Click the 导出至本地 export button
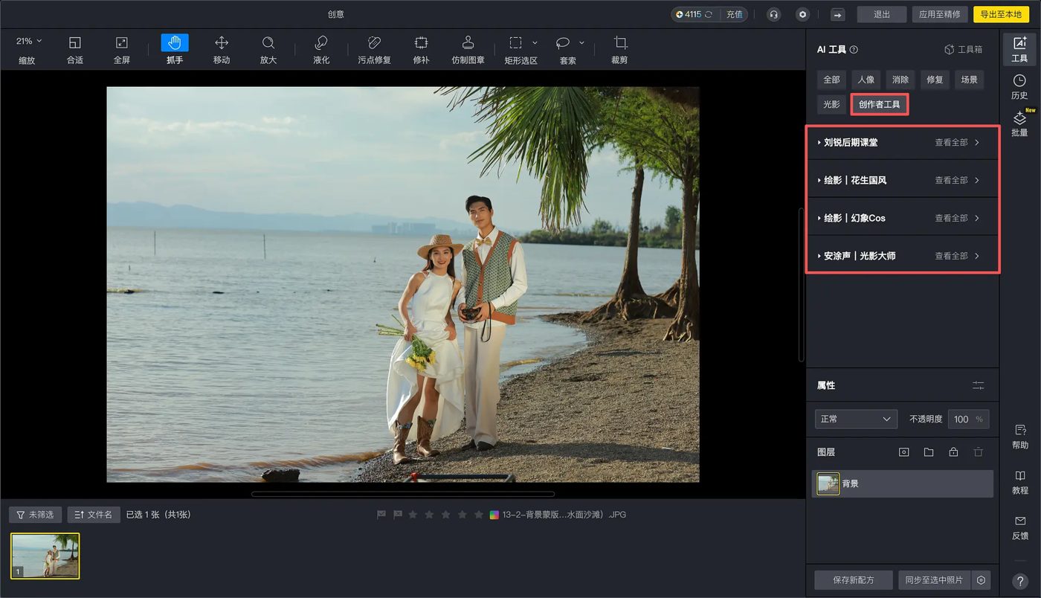1041x598 pixels. click(x=1000, y=14)
